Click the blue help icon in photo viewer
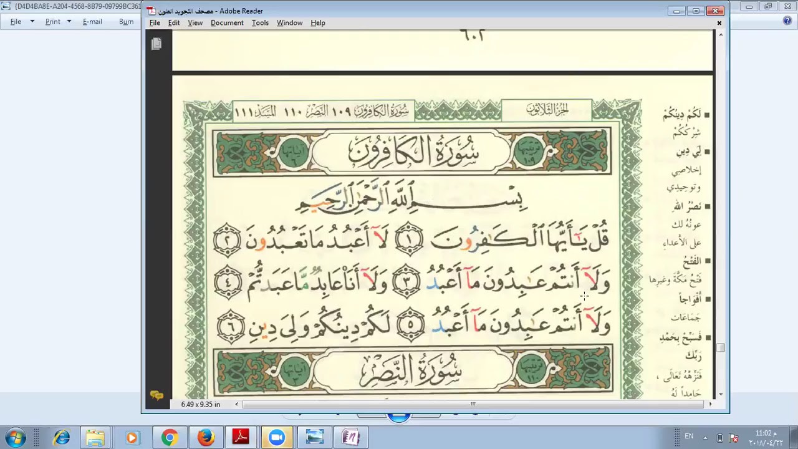 (x=787, y=21)
